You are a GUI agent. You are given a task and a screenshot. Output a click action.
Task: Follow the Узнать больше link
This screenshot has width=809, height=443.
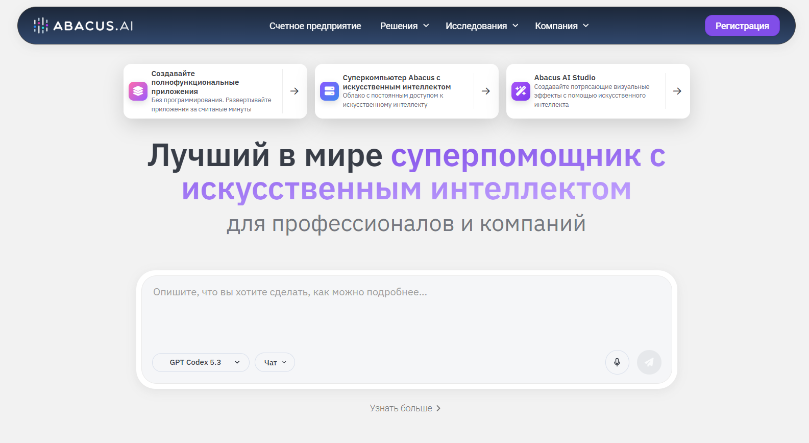[x=405, y=408]
